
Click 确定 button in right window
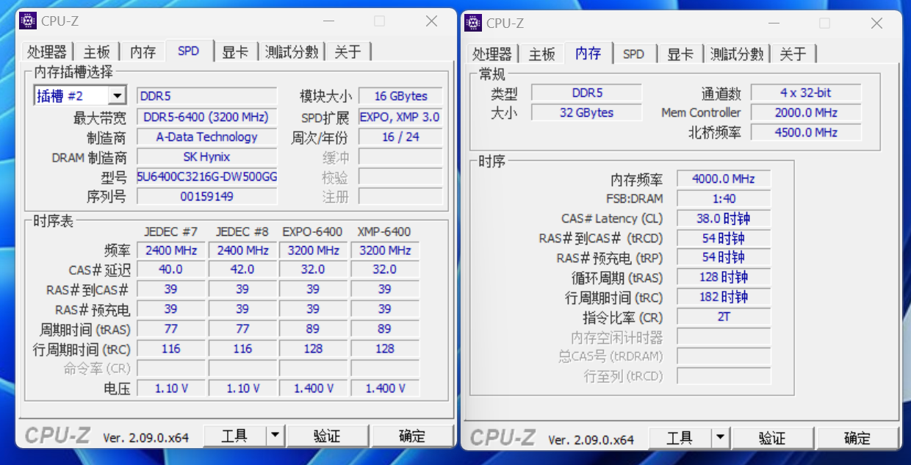coord(857,438)
